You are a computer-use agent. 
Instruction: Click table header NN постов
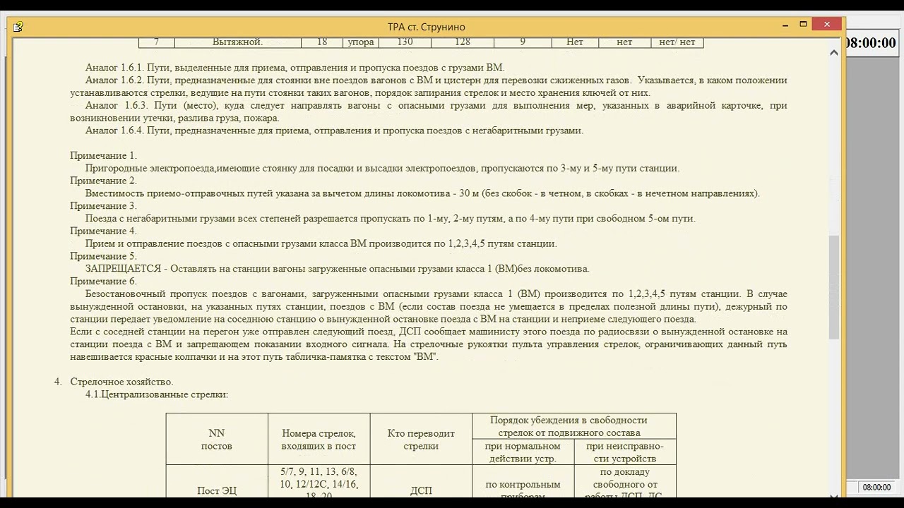coord(217,440)
